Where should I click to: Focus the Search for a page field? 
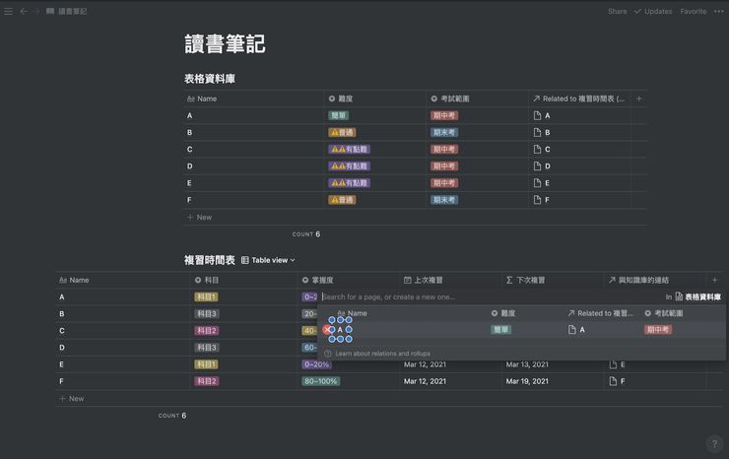491,296
